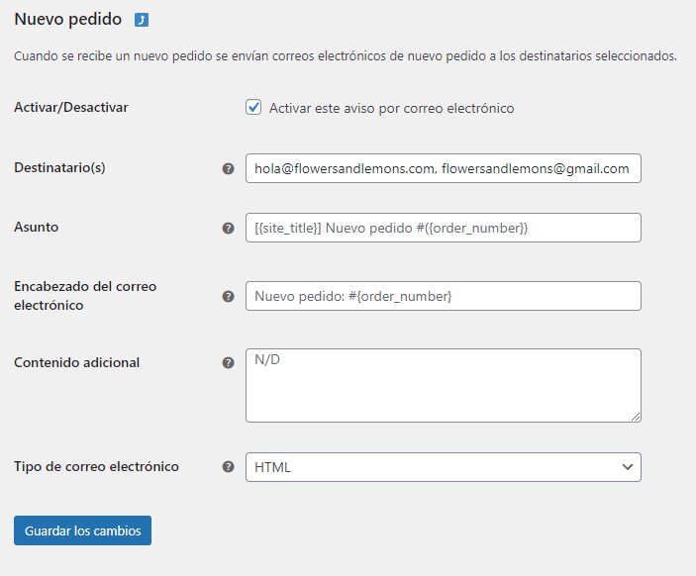Image resolution: width=696 pixels, height=576 pixels.
Task: Click the help icon beside Contenido adicional
Action: (x=228, y=363)
